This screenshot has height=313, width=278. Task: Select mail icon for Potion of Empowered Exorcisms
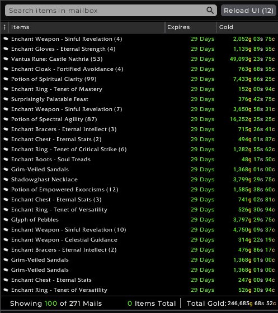point(6,190)
